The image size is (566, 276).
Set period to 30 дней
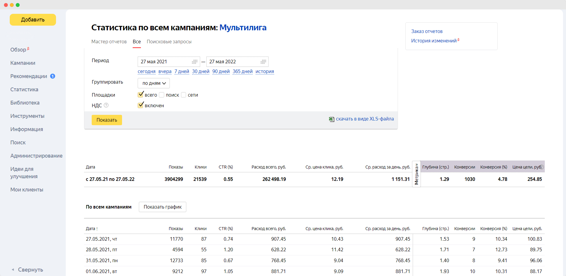coord(201,72)
